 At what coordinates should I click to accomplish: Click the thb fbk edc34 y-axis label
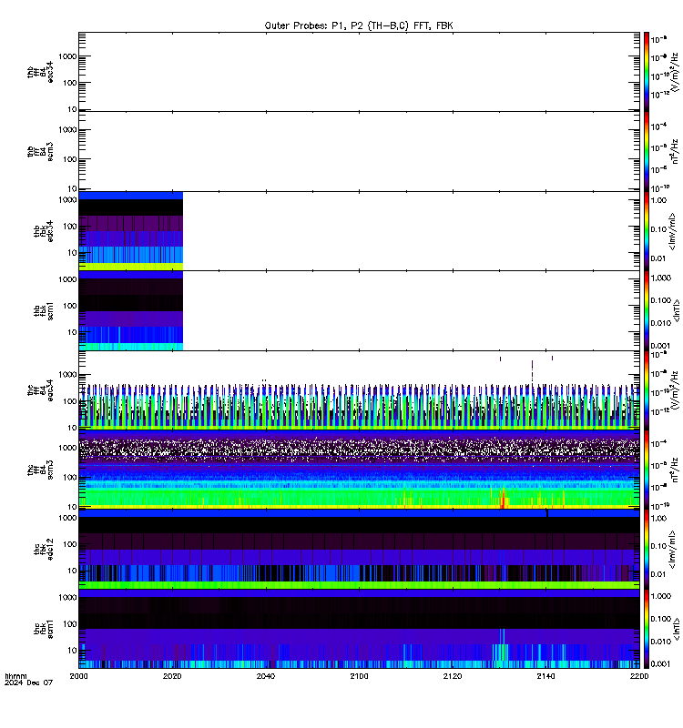[44, 231]
